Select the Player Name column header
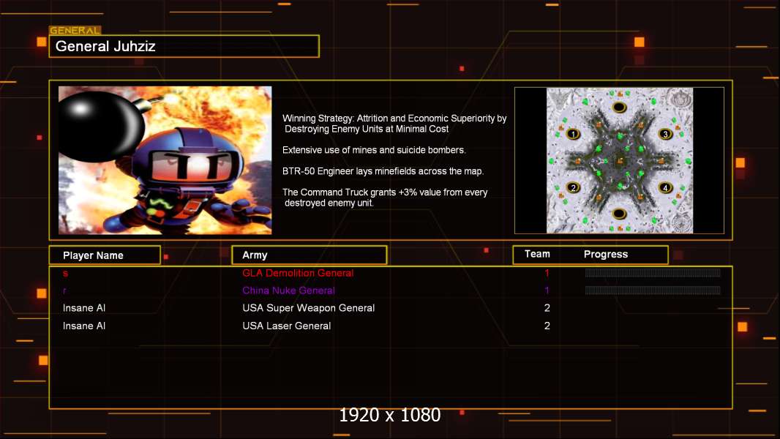 pos(105,255)
